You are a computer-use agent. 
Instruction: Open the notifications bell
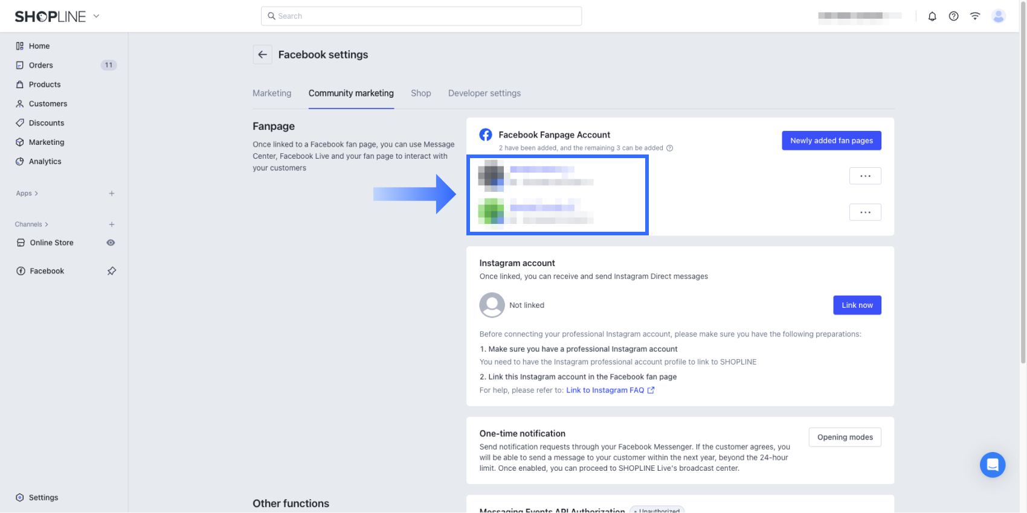tap(932, 16)
